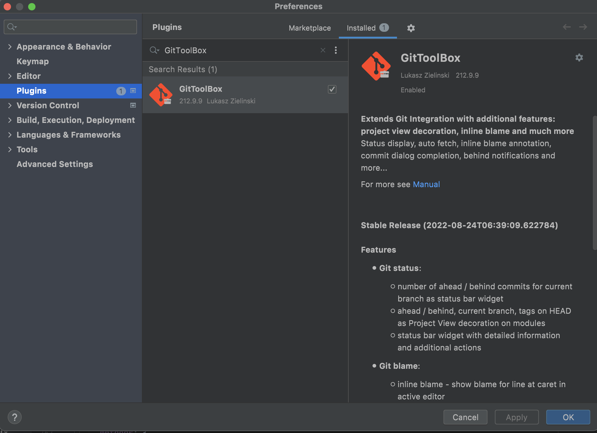Open the plugin search options menu

336,50
